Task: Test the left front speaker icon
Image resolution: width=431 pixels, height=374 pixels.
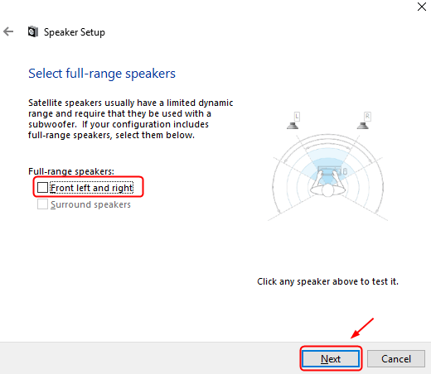Action: click(293, 126)
